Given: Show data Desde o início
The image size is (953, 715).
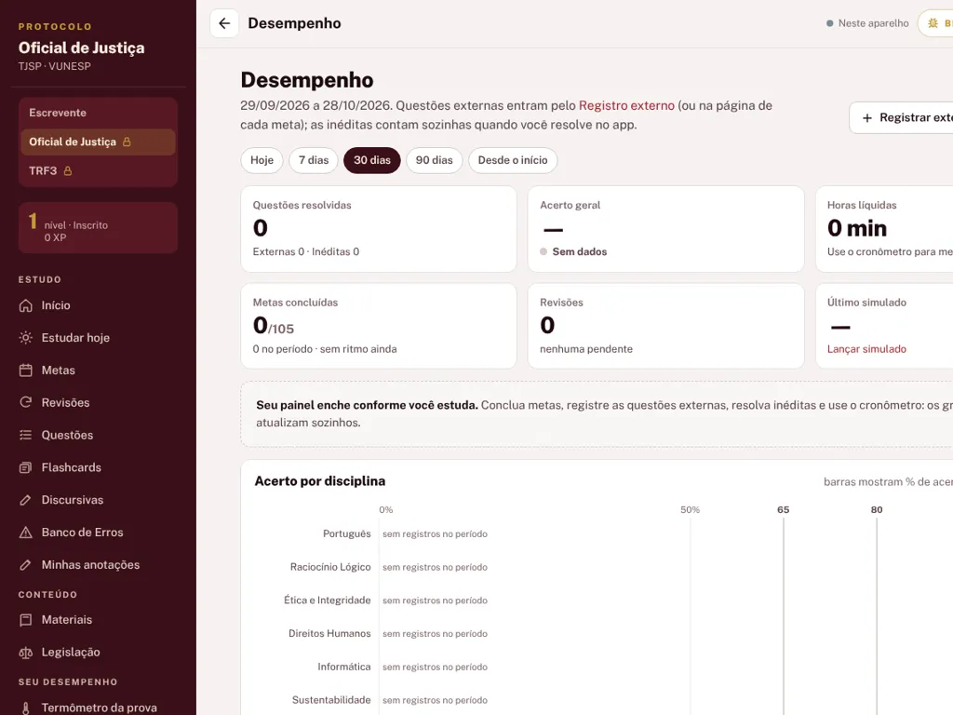Looking at the screenshot, I should tap(513, 160).
